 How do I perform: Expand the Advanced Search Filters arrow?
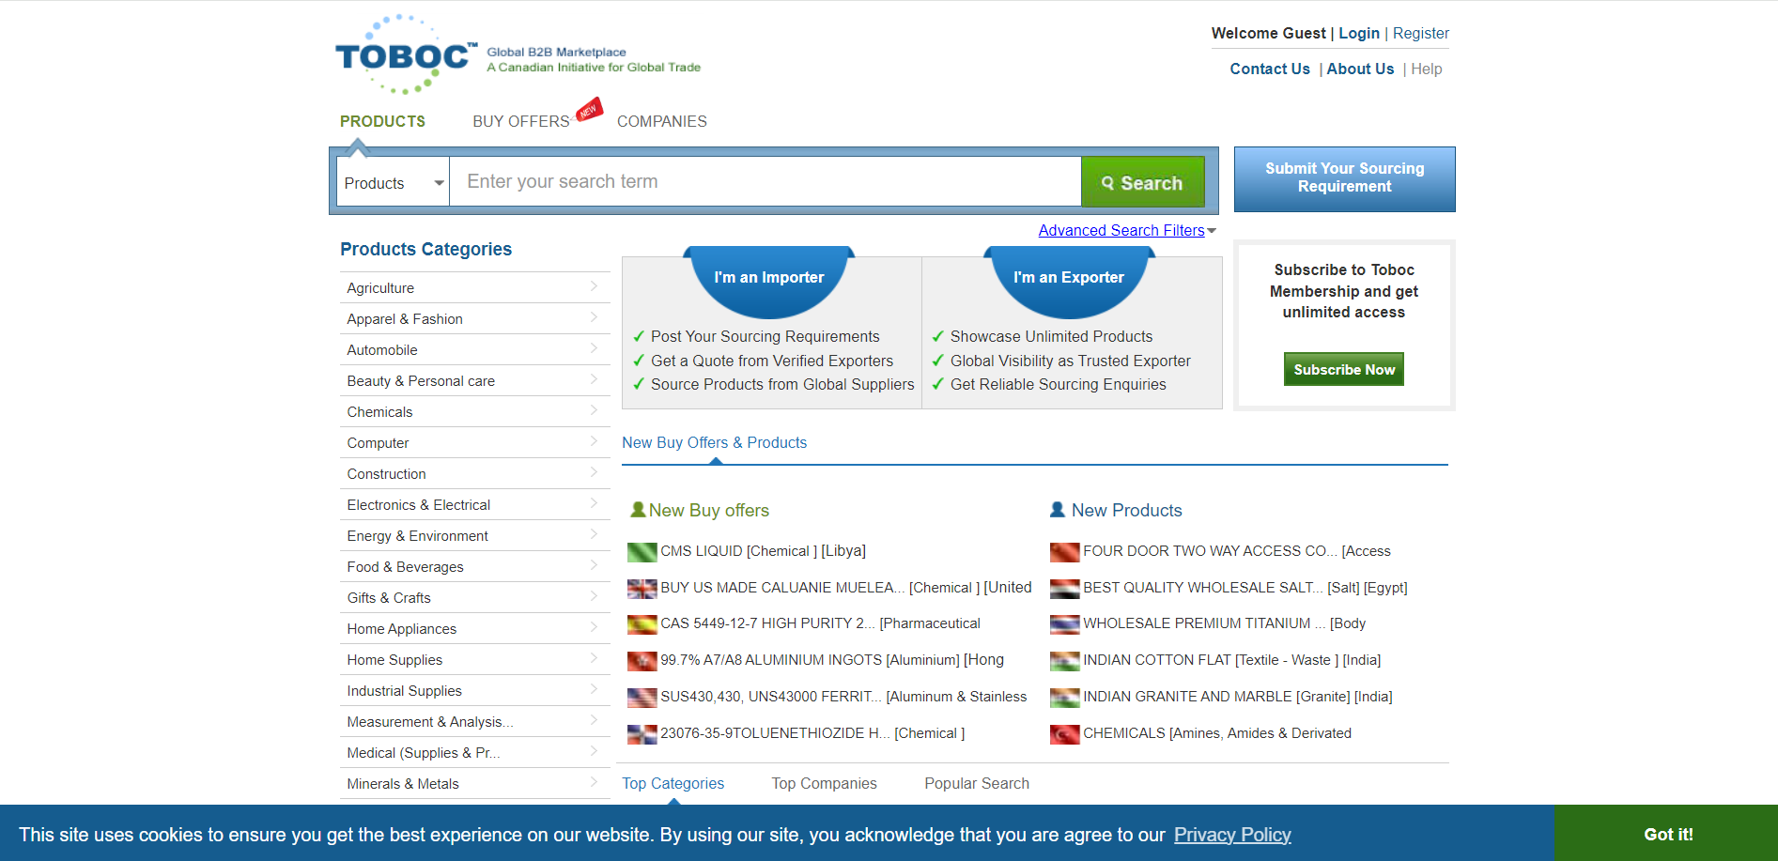[x=1212, y=231]
